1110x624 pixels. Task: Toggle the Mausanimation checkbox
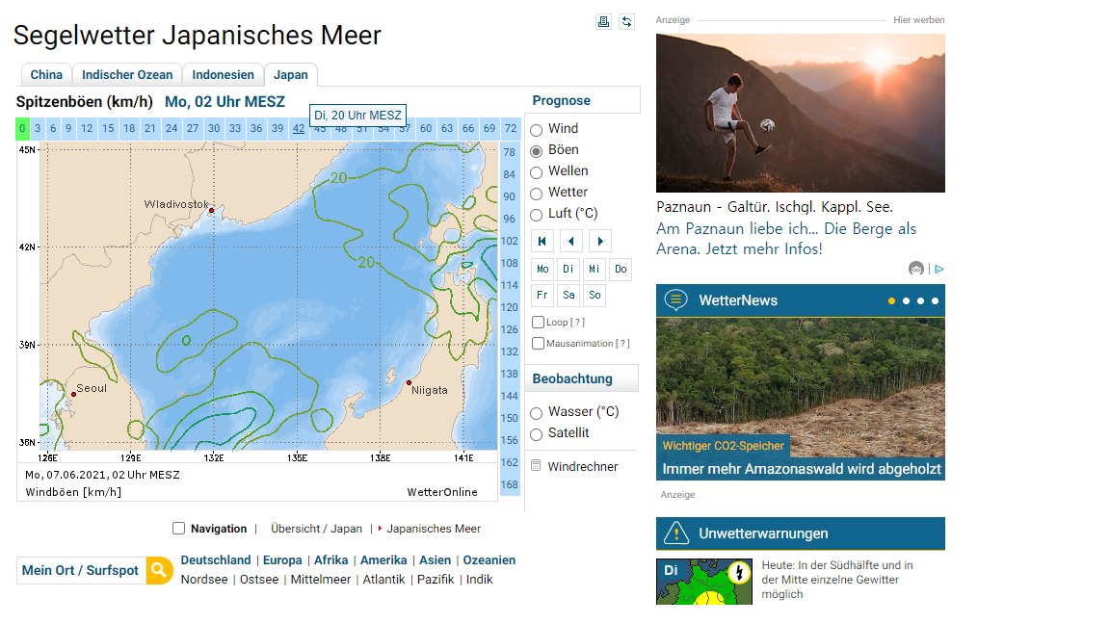(539, 344)
